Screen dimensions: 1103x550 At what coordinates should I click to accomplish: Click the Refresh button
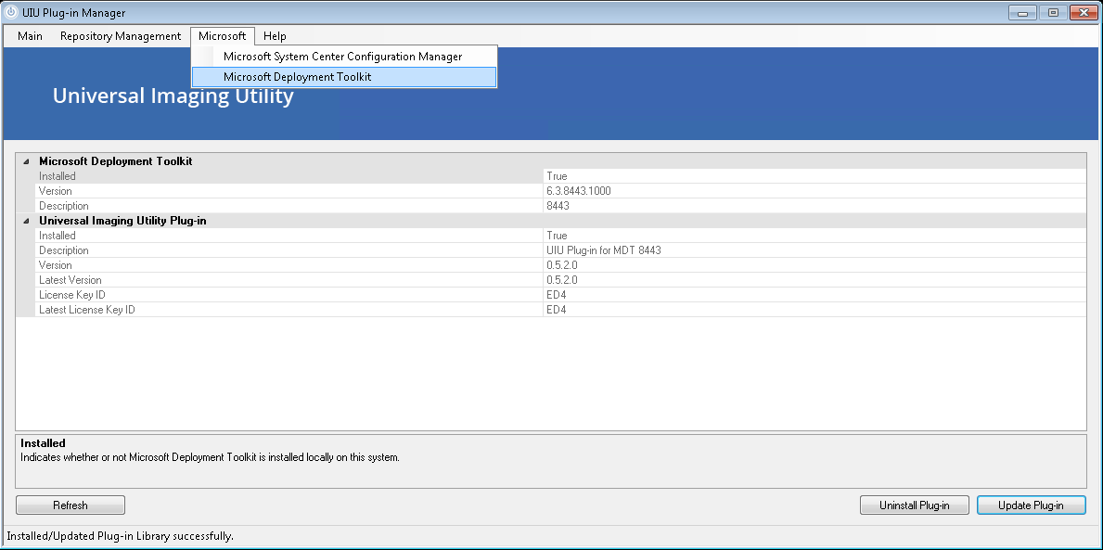click(71, 505)
